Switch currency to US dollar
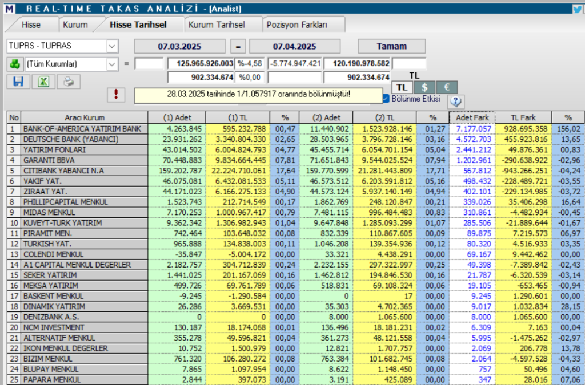Viewport: 585px width, 385px height. point(424,87)
